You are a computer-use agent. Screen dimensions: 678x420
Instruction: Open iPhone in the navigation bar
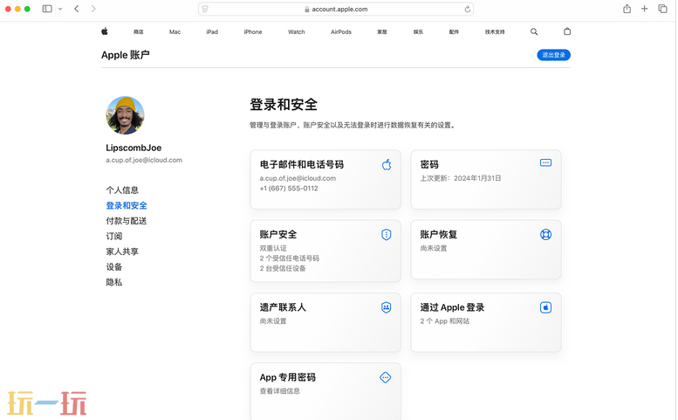click(x=253, y=32)
